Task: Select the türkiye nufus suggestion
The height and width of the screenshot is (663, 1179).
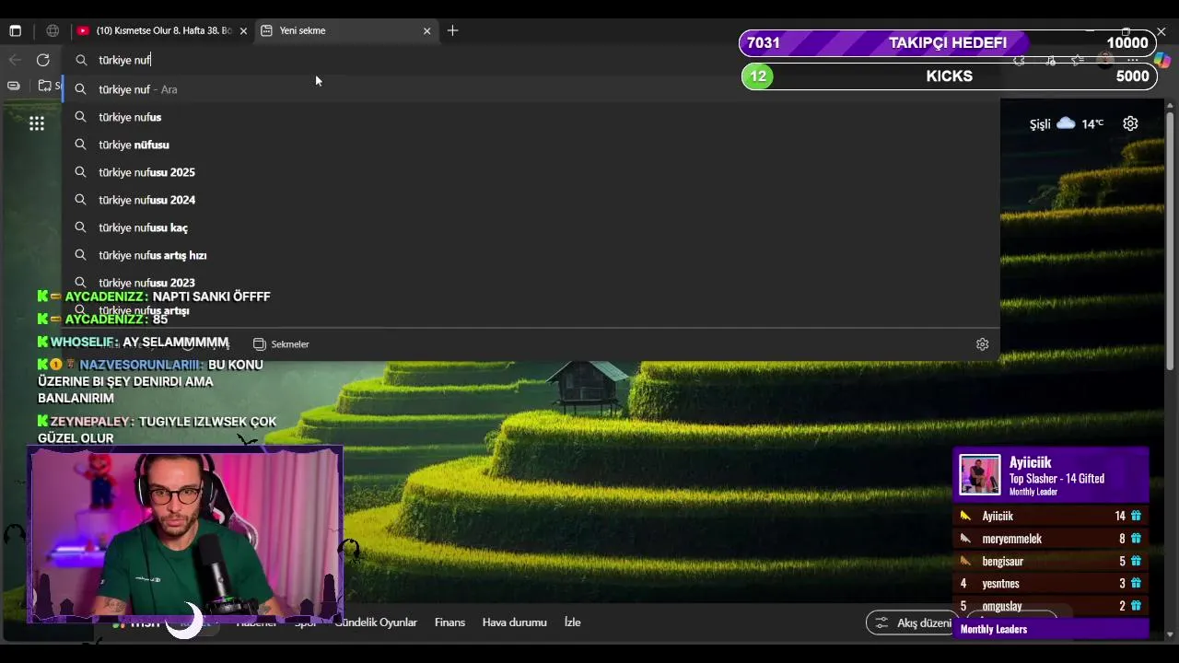Action: click(531, 117)
